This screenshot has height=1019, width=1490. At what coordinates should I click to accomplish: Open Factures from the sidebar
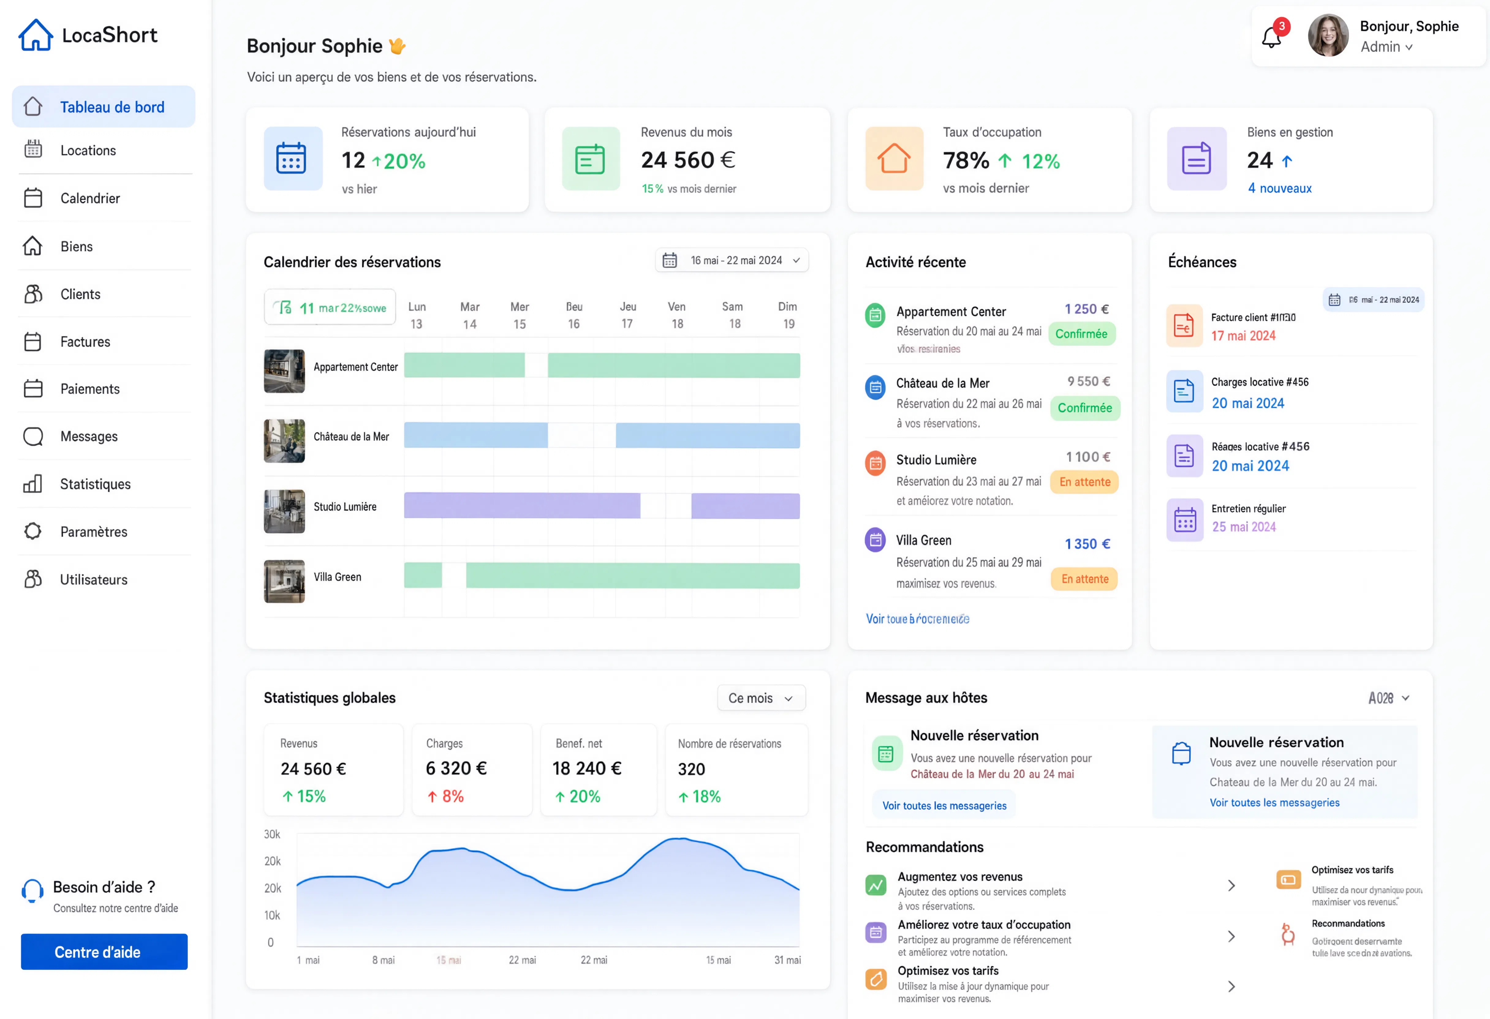pyautogui.click(x=103, y=342)
